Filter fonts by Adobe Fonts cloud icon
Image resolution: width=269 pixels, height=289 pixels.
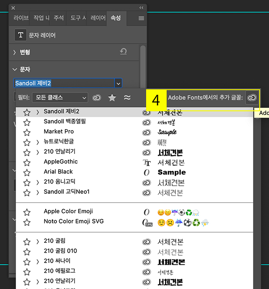click(97, 97)
